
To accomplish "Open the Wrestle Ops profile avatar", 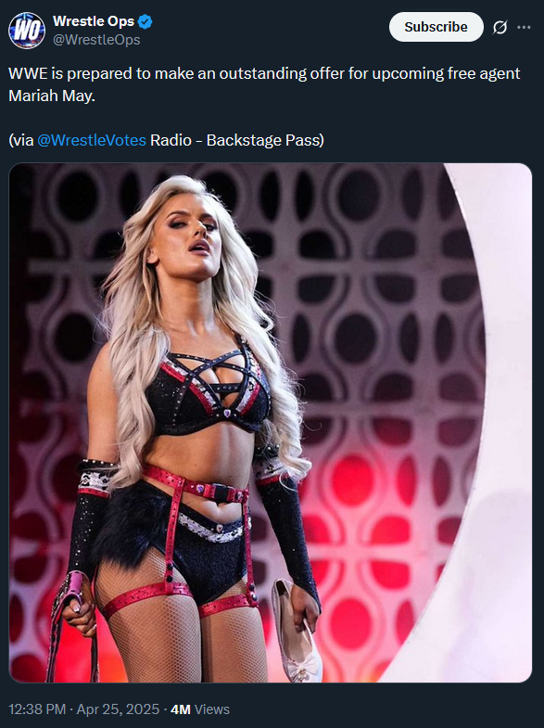I will pyautogui.click(x=27, y=31).
